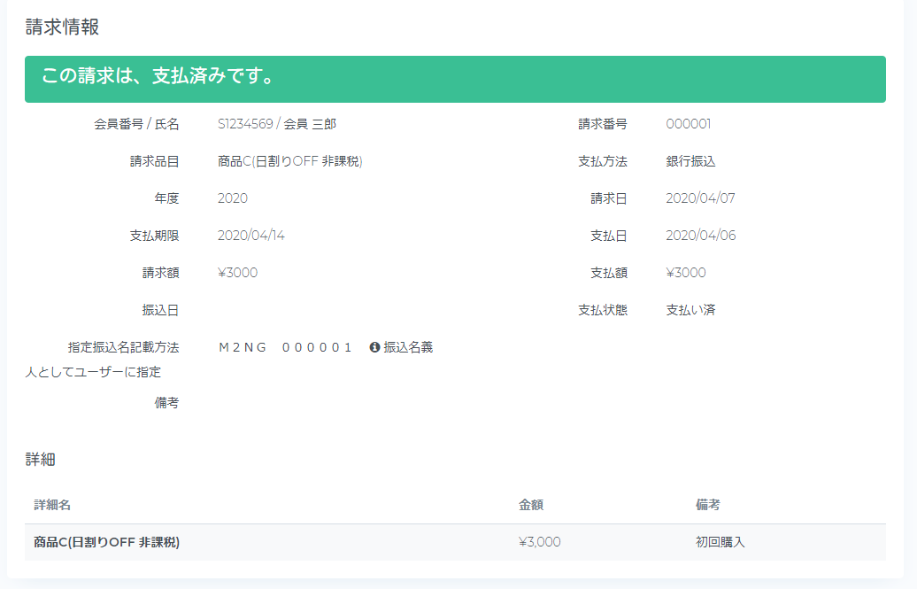Click the 支払額 amount ¥3000
The height and width of the screenshot is (589, 917).
686,273
